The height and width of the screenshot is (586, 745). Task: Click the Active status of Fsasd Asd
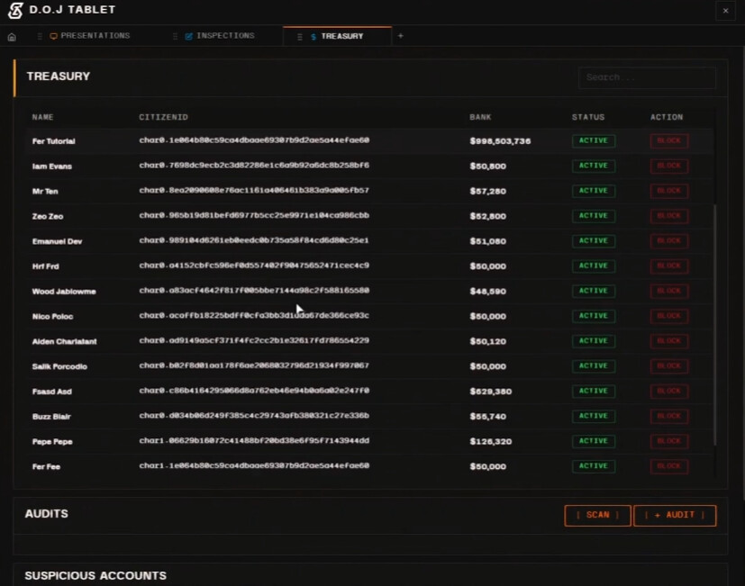(x=594, y=391)
